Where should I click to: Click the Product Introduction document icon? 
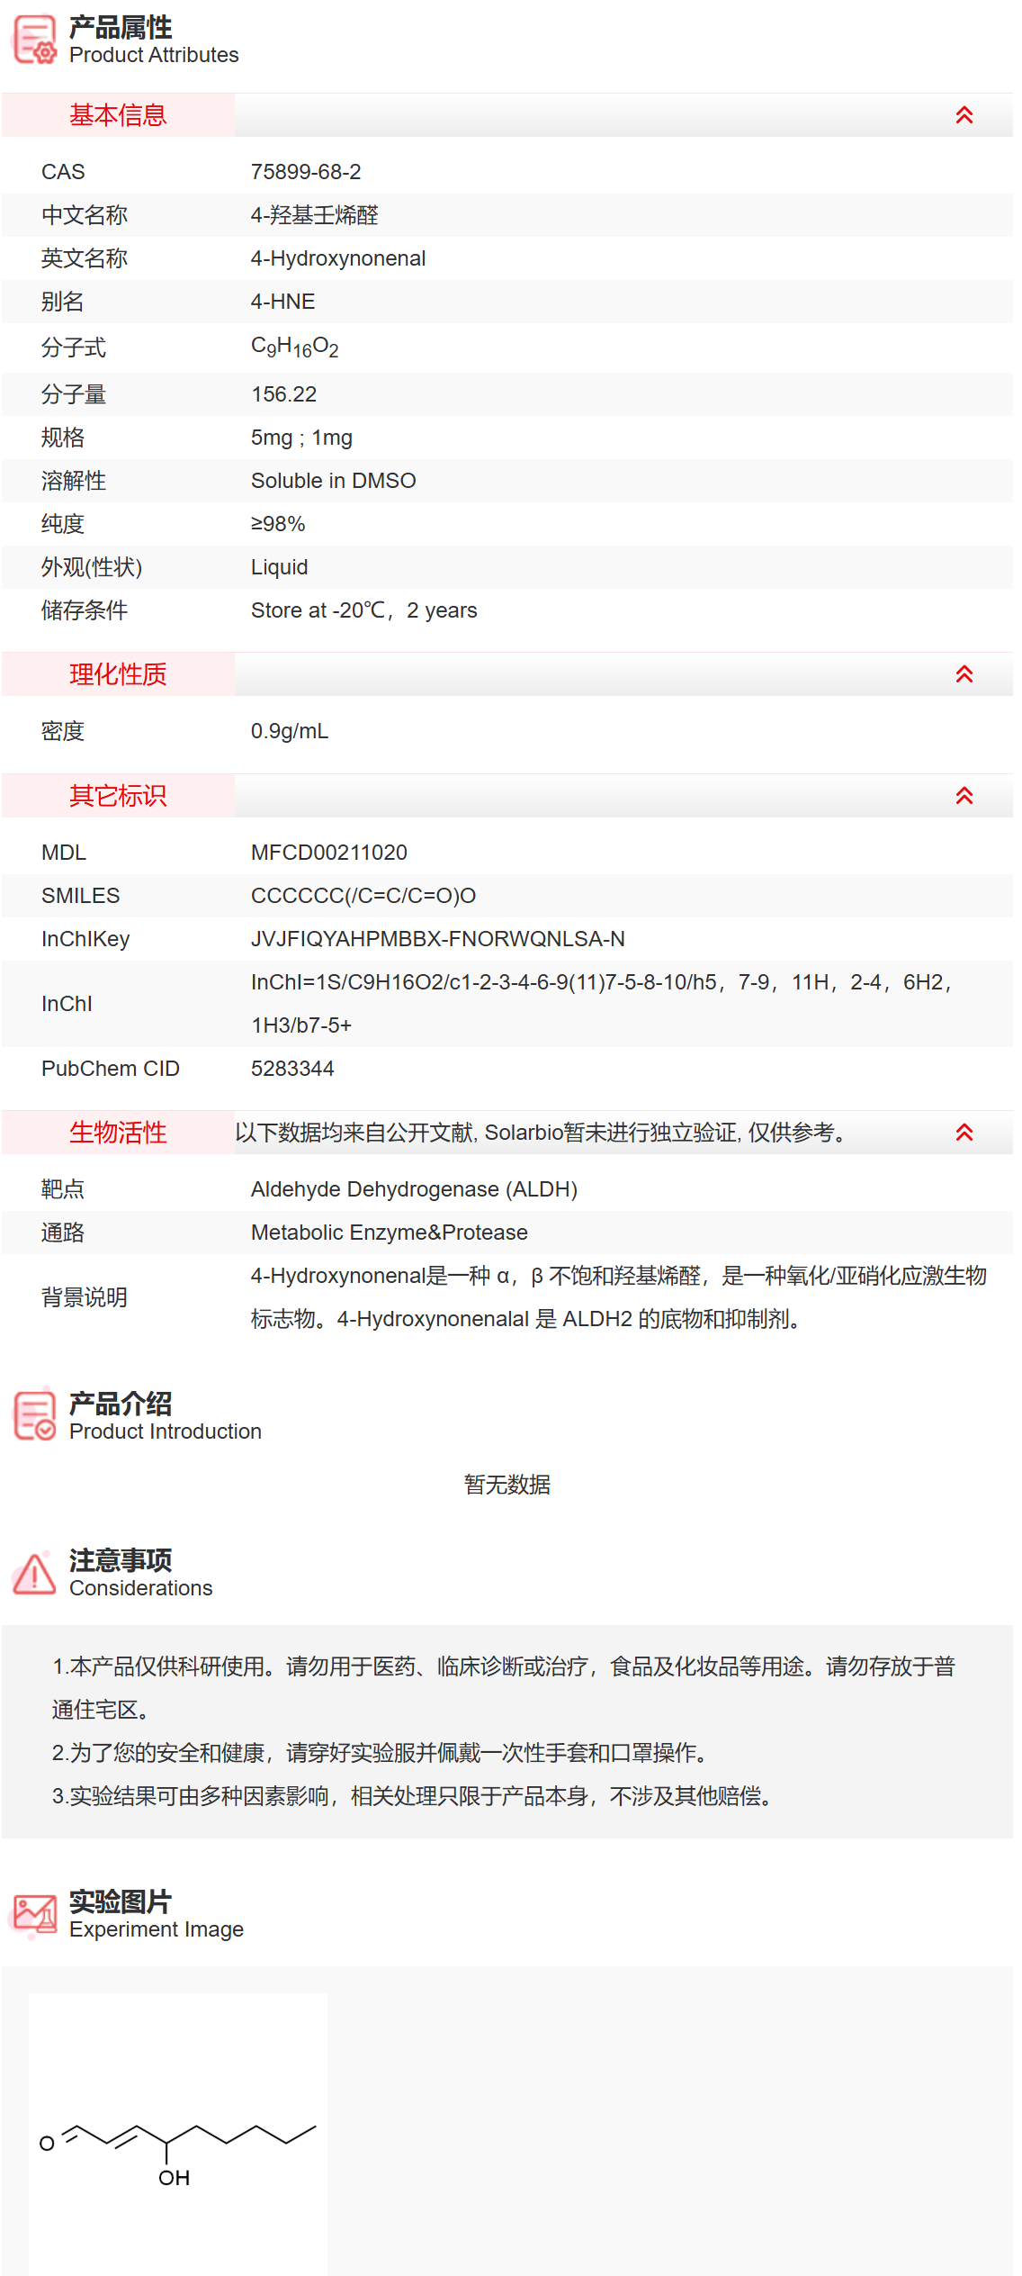[35, 1415]
